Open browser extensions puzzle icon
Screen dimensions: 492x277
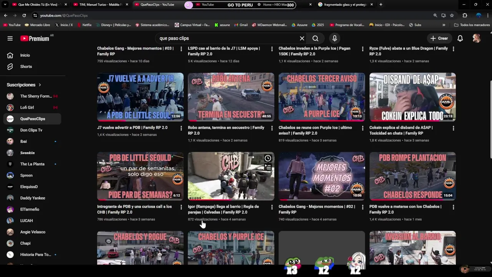[x=465, y=15]
